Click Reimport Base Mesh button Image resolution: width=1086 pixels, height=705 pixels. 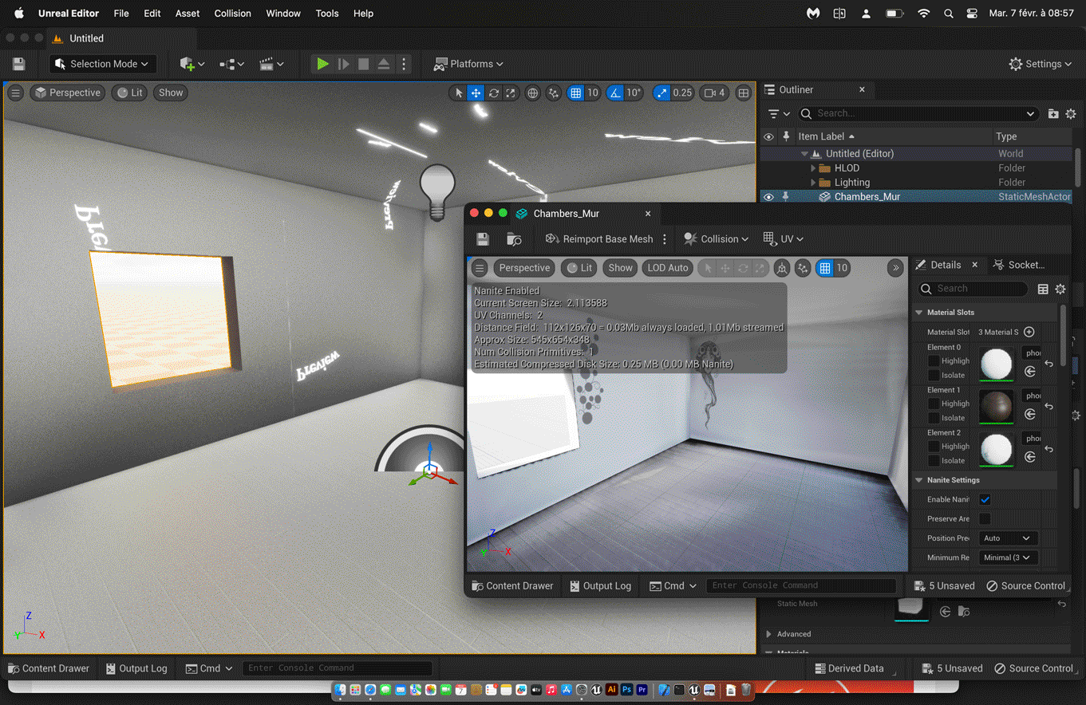pos(599,239)
